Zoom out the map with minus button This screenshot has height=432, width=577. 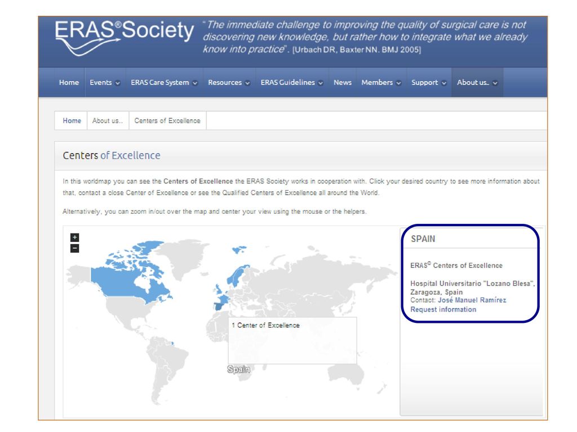[75, 248]
